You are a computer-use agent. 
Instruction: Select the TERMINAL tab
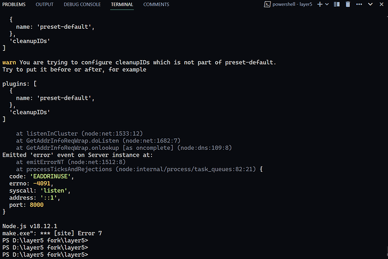[x=122, y=5]
